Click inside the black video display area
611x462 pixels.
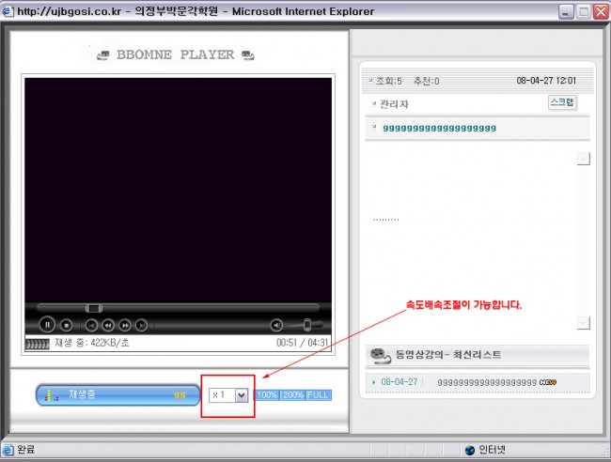(178, 190)
